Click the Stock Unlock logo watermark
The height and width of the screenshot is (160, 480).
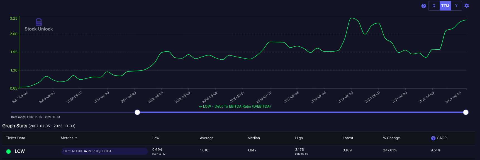click(39, 25)
